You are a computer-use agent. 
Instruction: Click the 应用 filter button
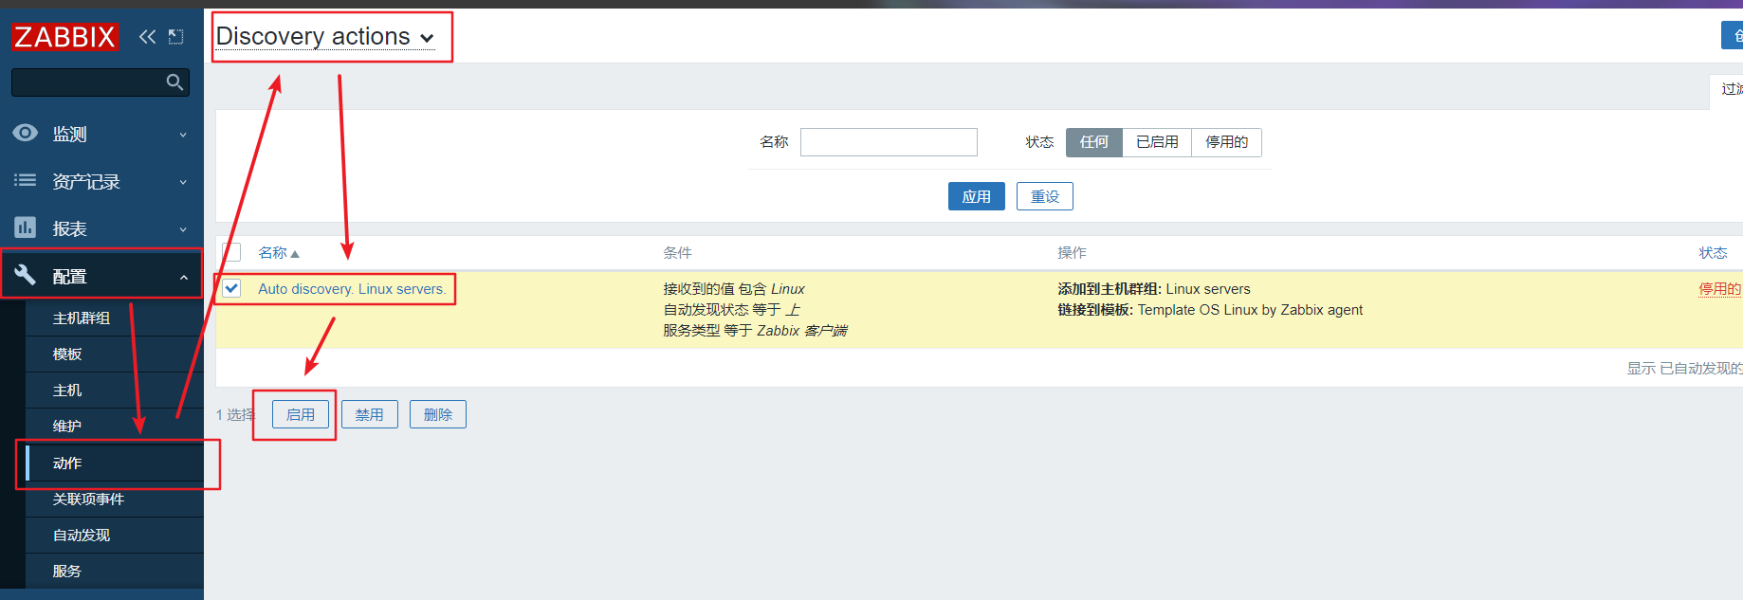(977, 196)
